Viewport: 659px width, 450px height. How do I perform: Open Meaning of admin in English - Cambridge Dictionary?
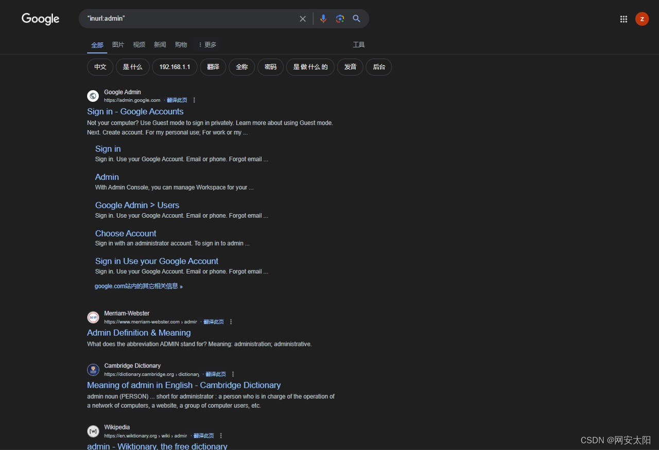point(184,385)
